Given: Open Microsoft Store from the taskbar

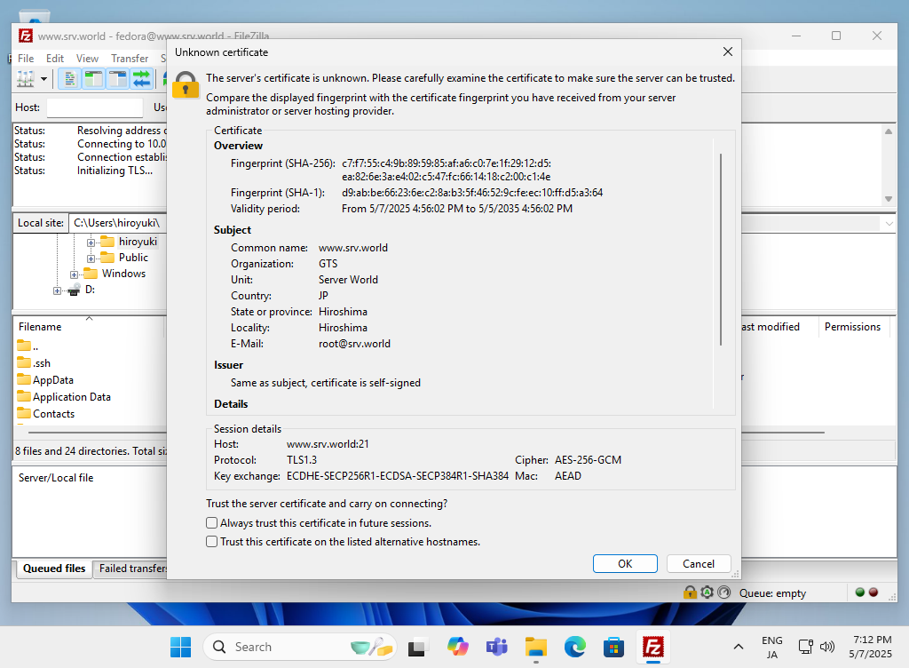Looking at the screenshot, I should coord(613,647).
